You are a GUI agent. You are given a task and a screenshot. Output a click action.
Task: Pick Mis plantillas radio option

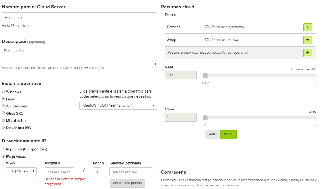pos(3,120)
